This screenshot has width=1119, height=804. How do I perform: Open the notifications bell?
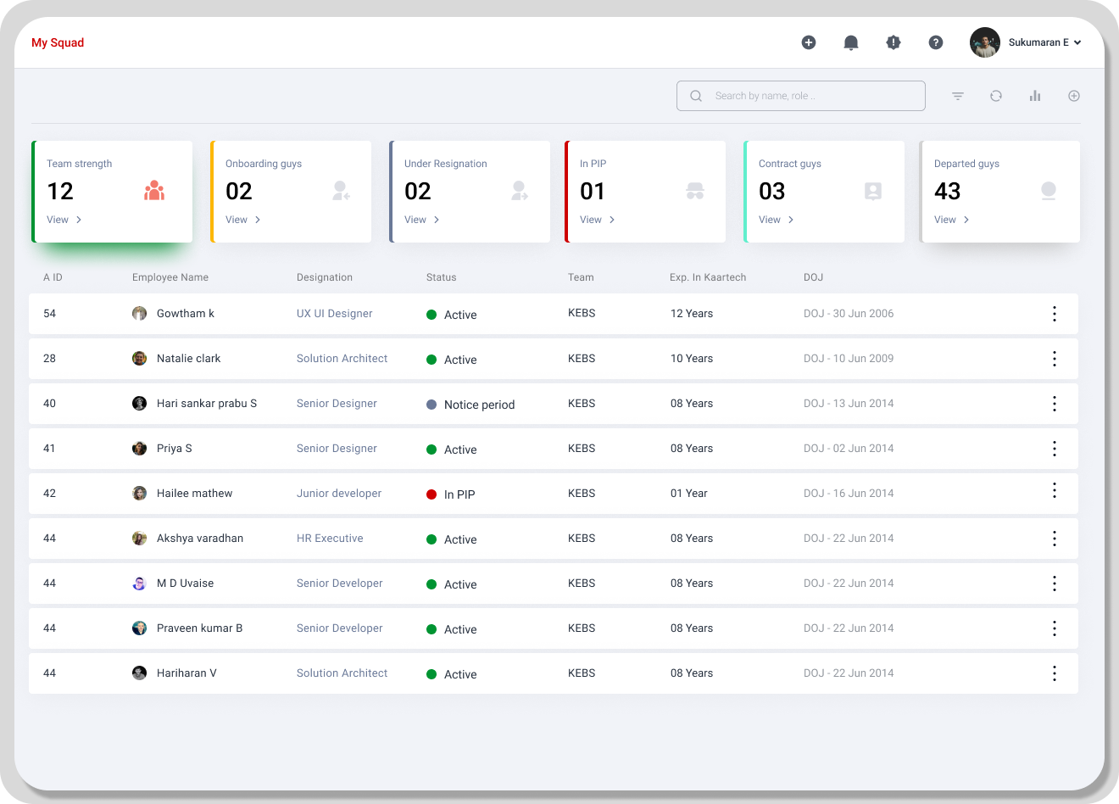[x=851, y=42]
